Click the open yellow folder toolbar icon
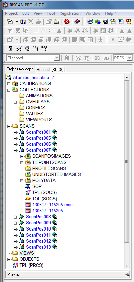Image resolution: width=134 pixels, height=282 pixels. [x=57, y=22]
